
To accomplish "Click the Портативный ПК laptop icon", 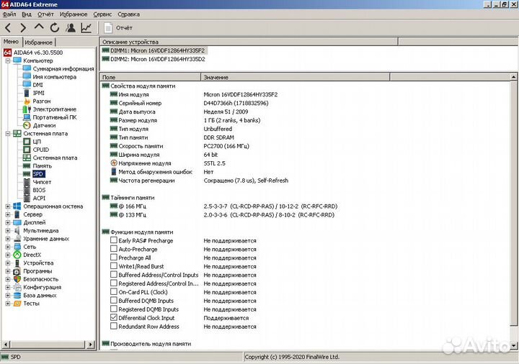I will [x=27, y=117].
